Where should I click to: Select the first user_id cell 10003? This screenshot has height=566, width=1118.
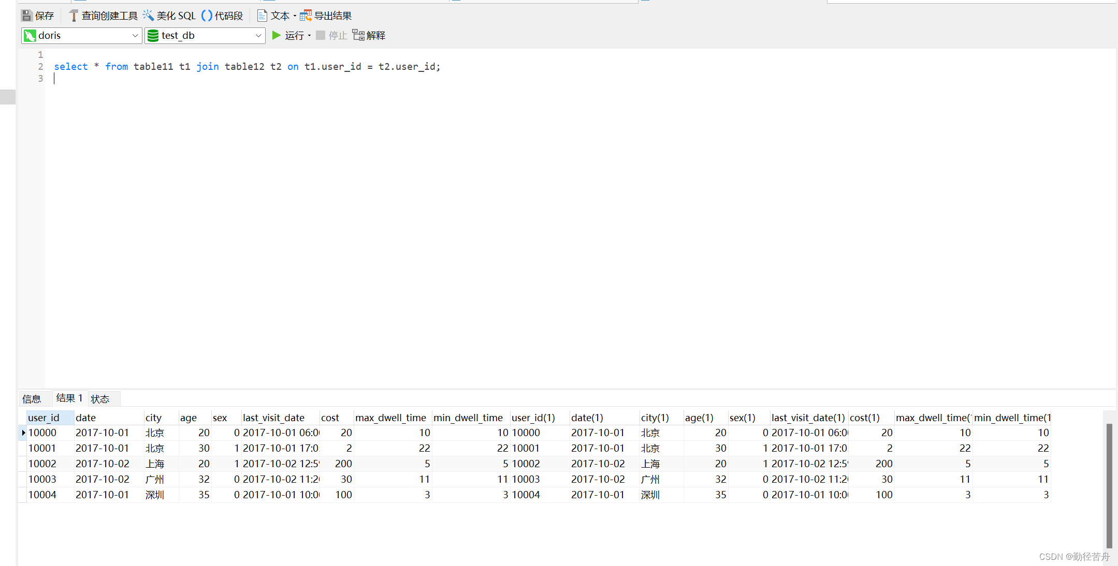(x=50, y=479)
